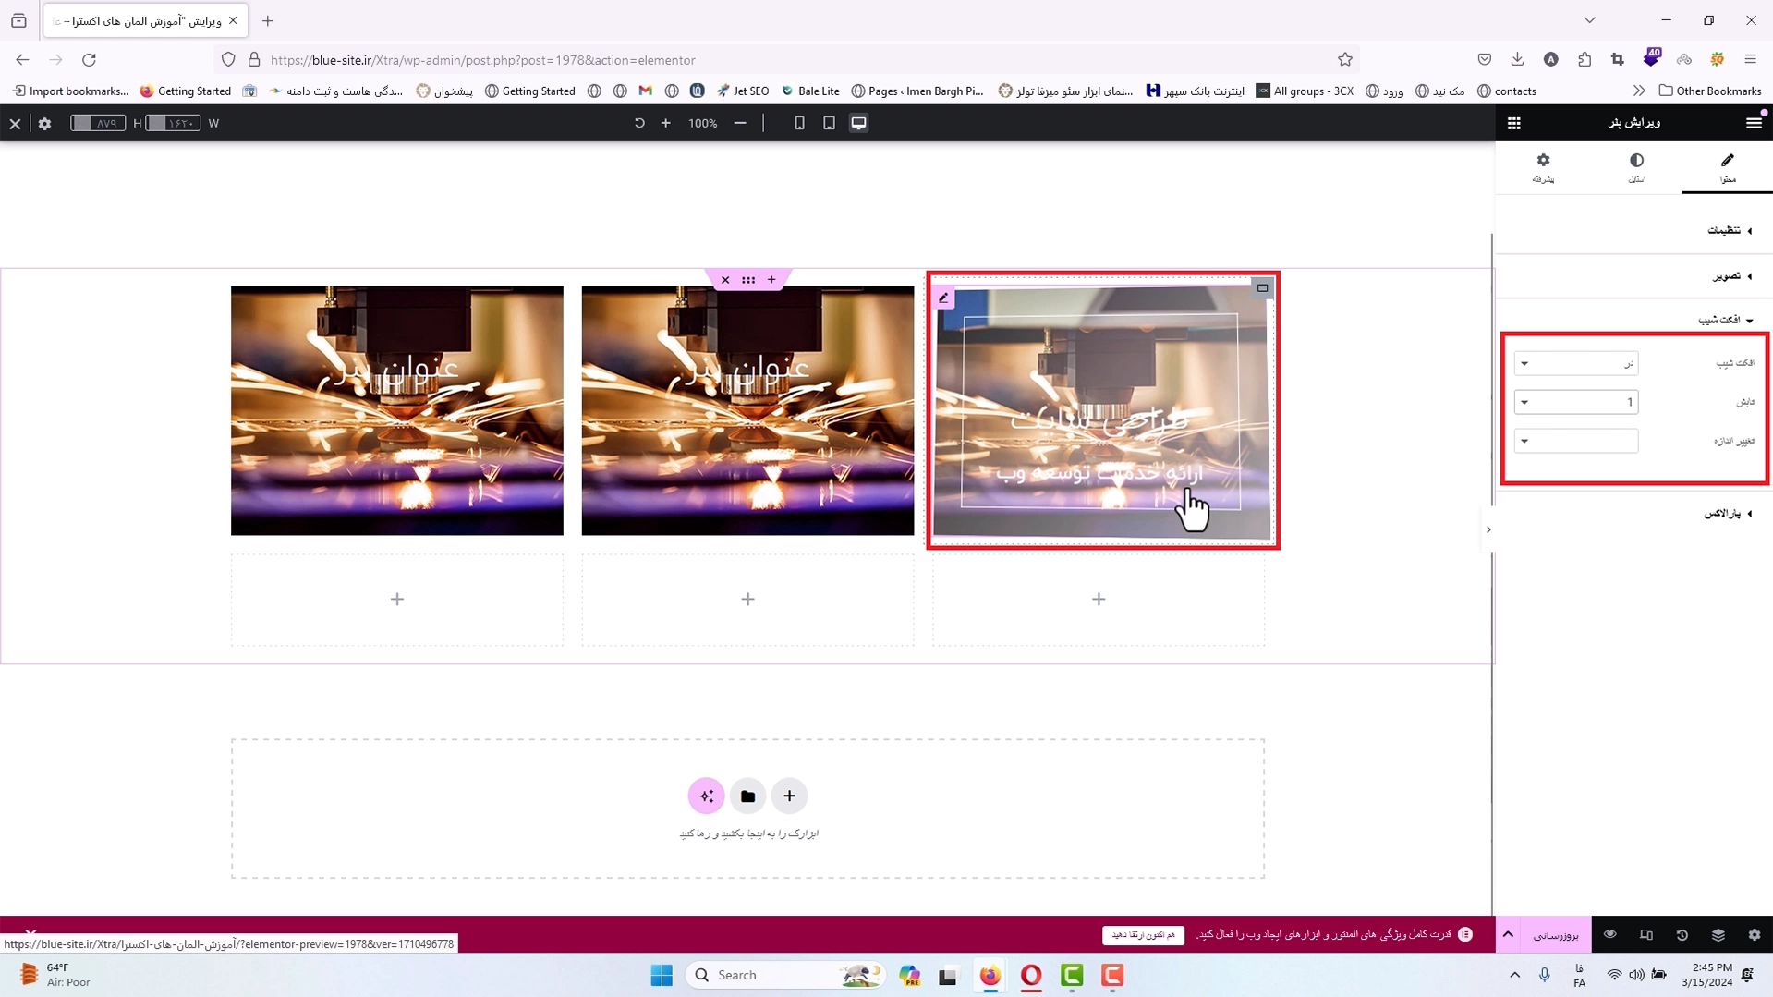This screenshot has width=1773, height=997.
Task: Open Firefox application menu
Action: pyautogui.click(x=1750, y=60)
